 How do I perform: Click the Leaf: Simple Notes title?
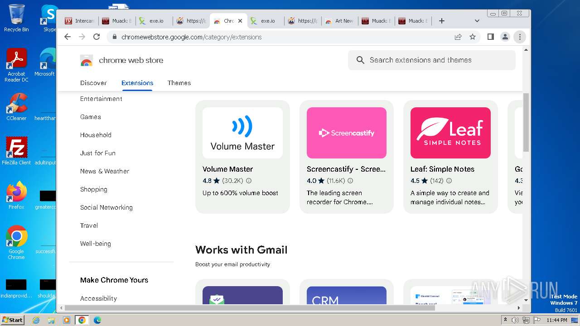pos(442,169)
